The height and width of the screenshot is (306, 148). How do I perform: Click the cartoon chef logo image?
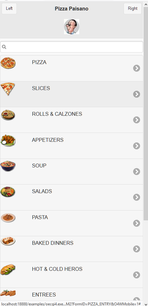click(x=72, y=27)
